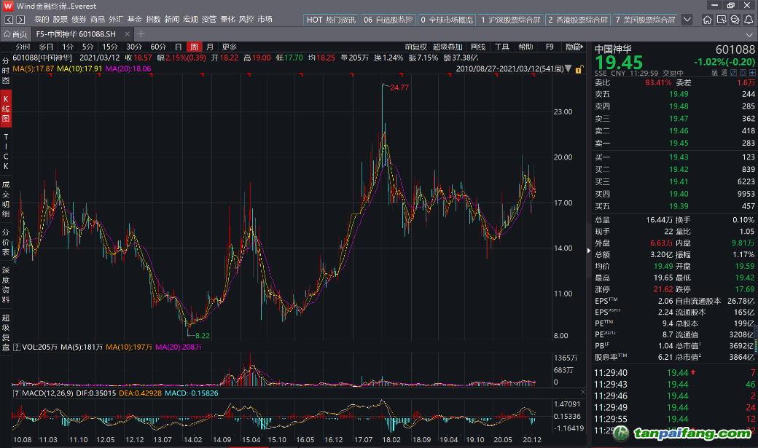Open the 画线 drawing tool
Screen dimensions: 758x448
point(477,47)
